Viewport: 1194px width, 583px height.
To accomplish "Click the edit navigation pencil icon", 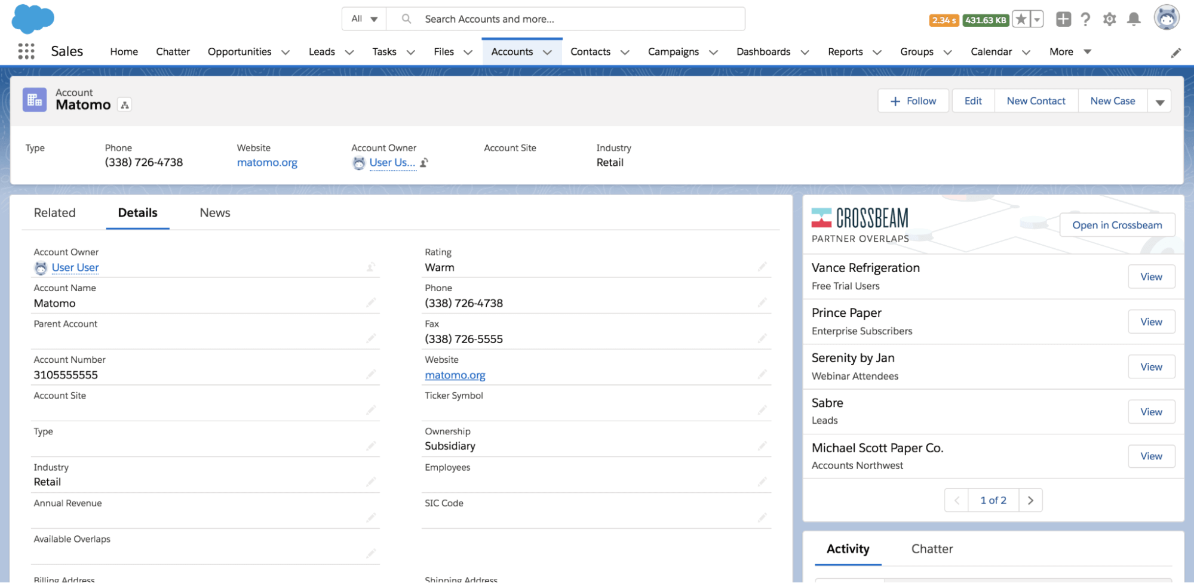I will 1175,53.
